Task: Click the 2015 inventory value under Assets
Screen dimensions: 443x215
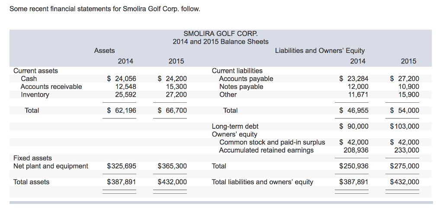Action: click(177, 94)
